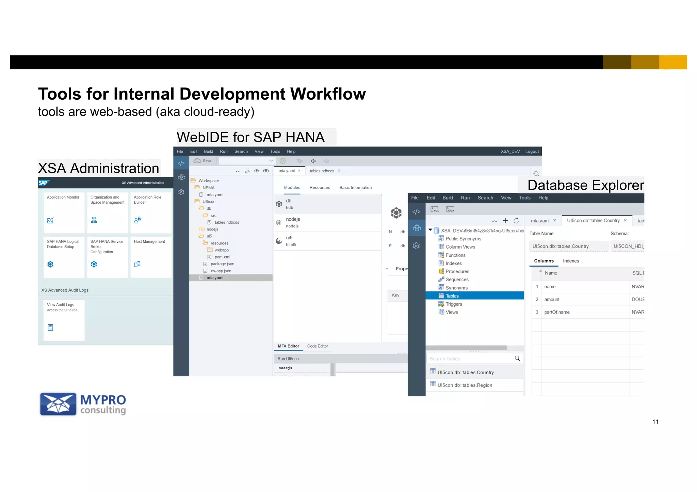Open View Audit Logs tile
This screenshot has height=492, width=697.
pos(64,320)
